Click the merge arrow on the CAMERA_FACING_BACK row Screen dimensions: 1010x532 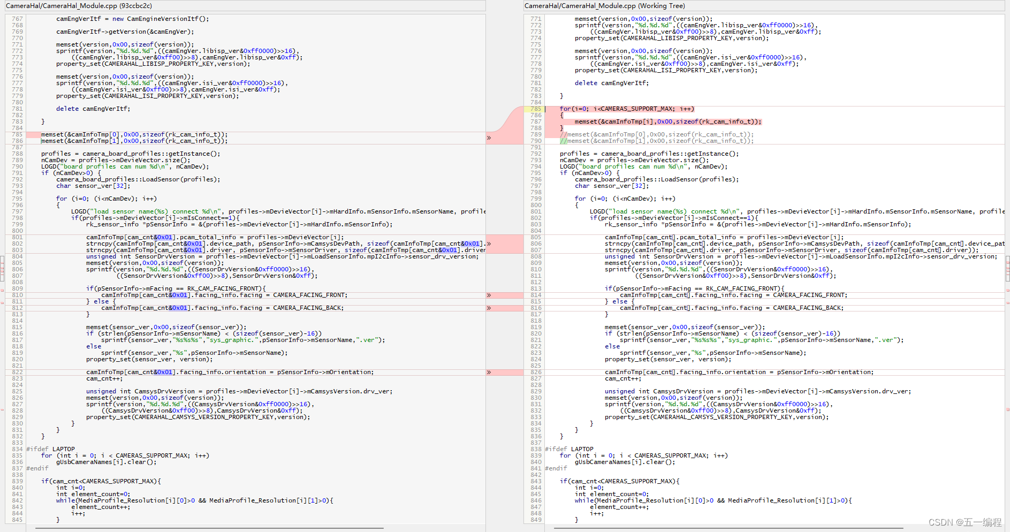(489, 308)
